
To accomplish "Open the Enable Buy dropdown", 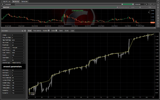I will tap(18, 90).
